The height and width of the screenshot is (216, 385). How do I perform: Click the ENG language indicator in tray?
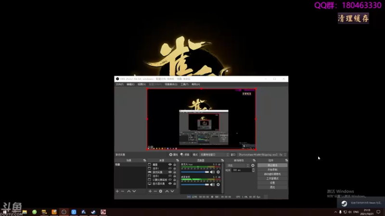(x=356, y=212)
